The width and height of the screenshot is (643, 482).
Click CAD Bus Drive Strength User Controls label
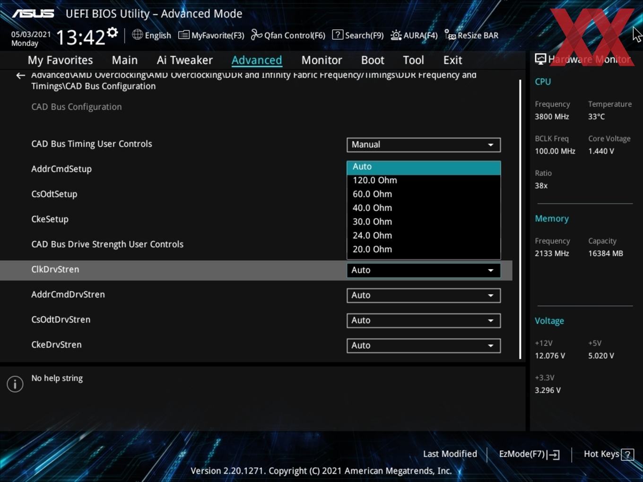click(x=107, y=244)
